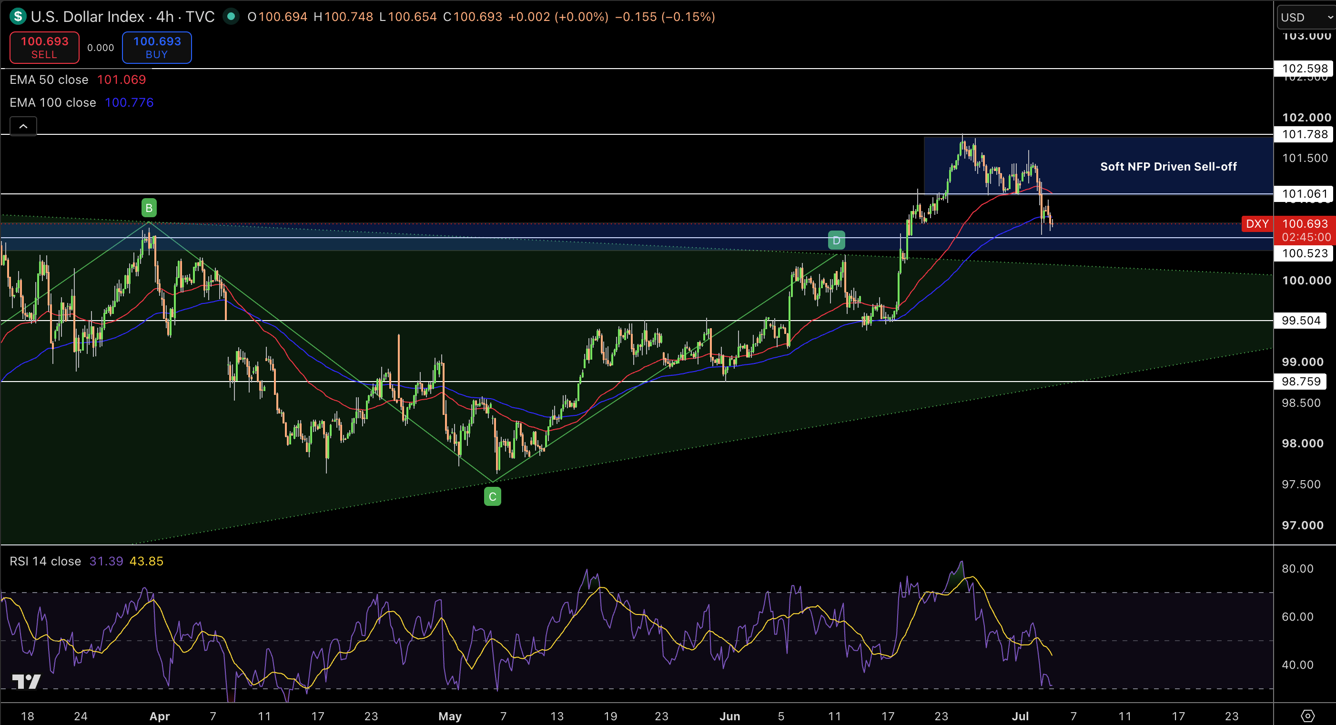
Task: Click the RSI moving average value 43.85
Action: pos(146,561)
